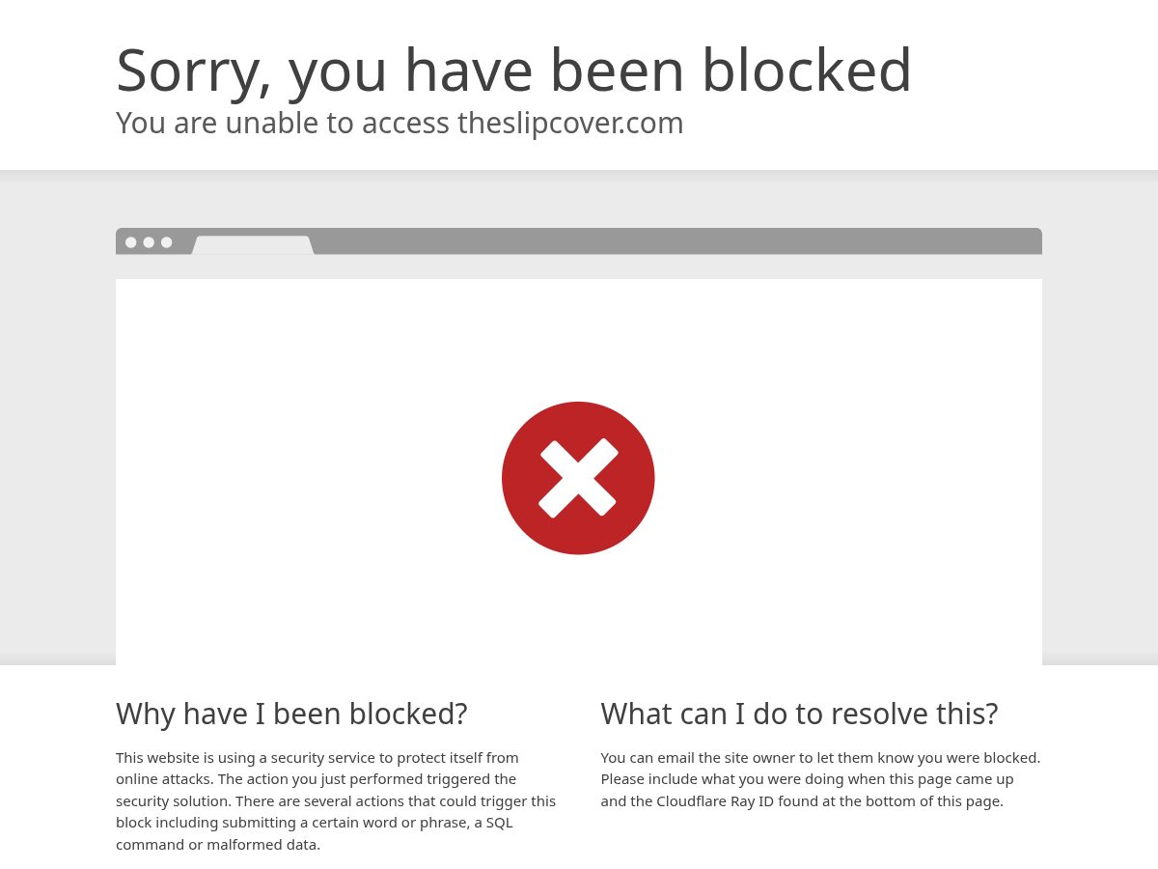Image resolution: width=1158 pixels, height=869 pixels.
Task: Click the paragraph about emailing site owner
Action: point(820,779)
